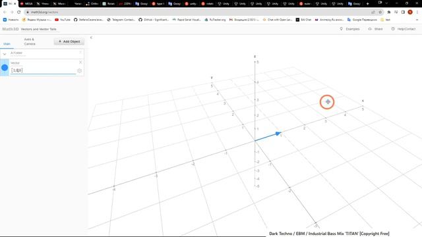
Task: Collapse the 'A Folder' chevron
Action: tap(5, 54)
